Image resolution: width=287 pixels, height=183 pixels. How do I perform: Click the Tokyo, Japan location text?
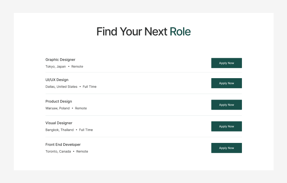(56, 66)
